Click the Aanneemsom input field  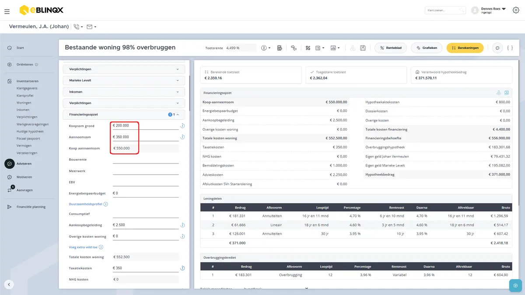point(145,137)
